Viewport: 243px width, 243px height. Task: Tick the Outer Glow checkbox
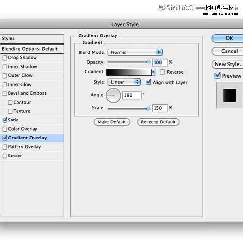click(5, 76)
